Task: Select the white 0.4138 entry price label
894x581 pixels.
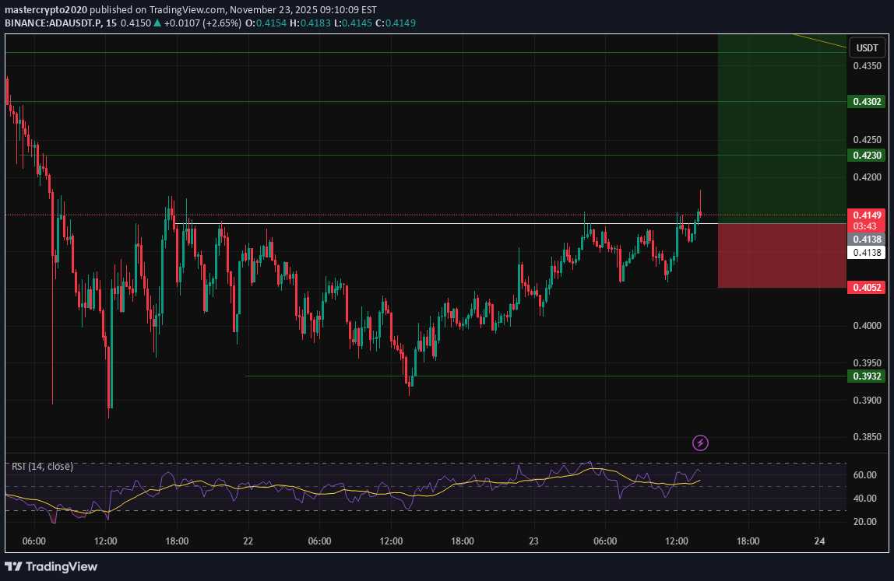Action: pyautogui.click(x=867, y=252)
